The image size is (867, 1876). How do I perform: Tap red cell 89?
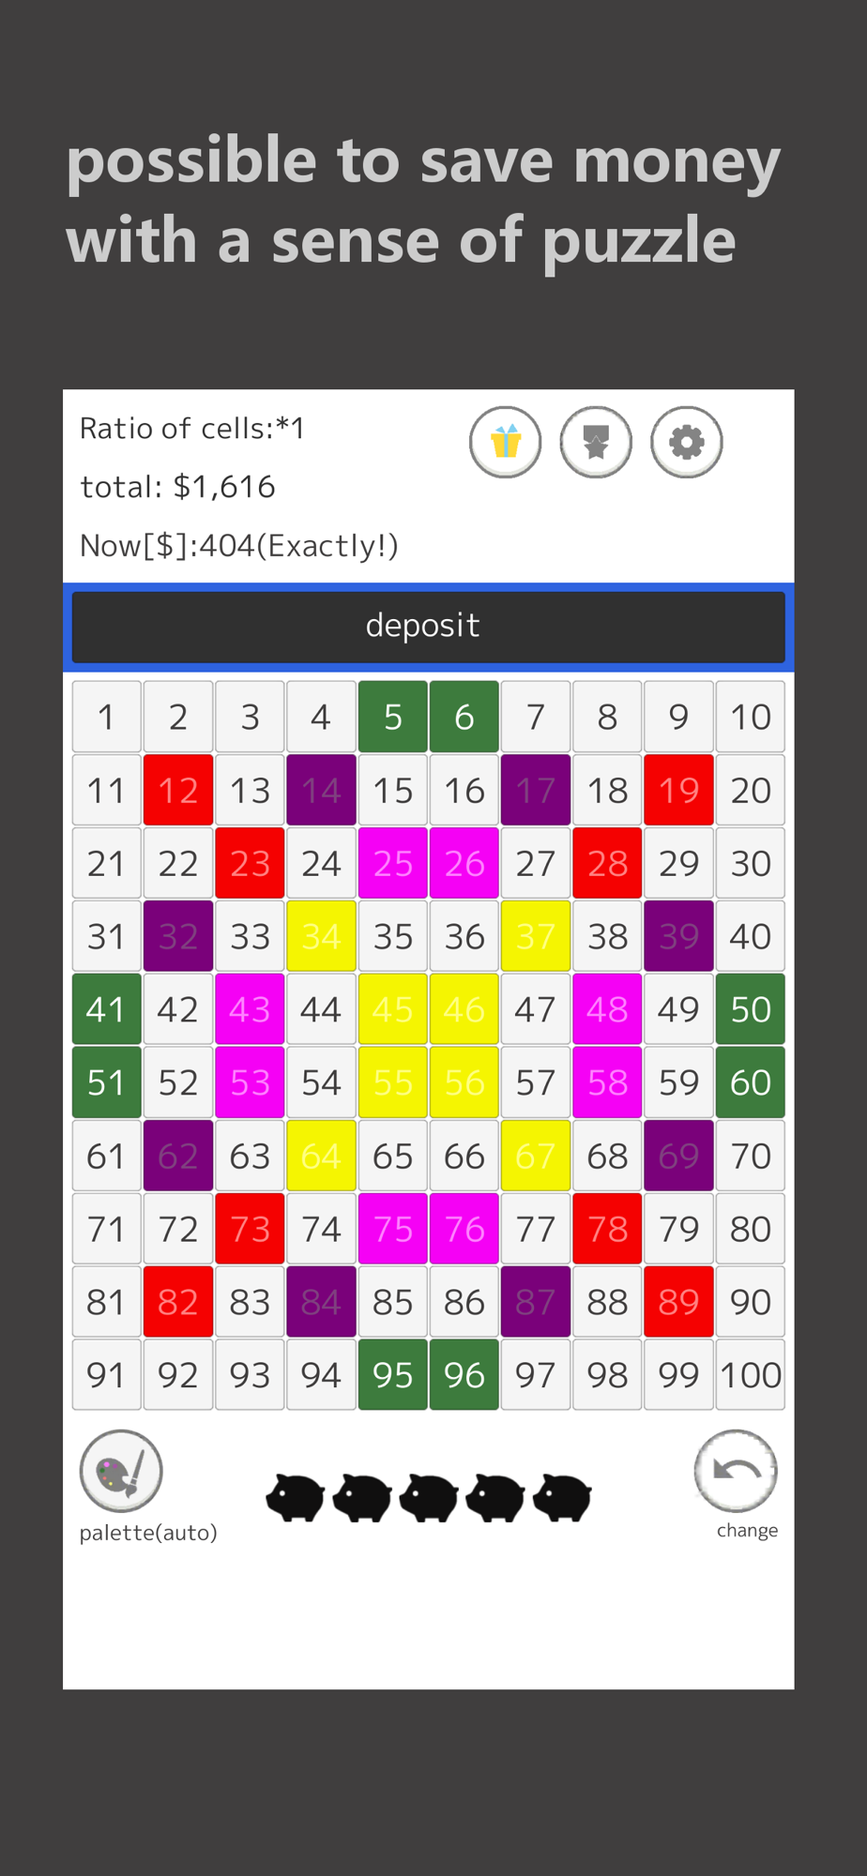tap(679, 1302)
